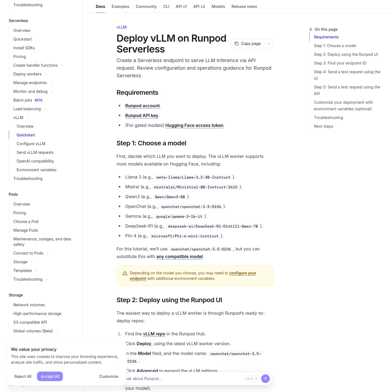The image size is (392, 392).
Task: Open Batch jobs BETA page
Action: (28, 100)
